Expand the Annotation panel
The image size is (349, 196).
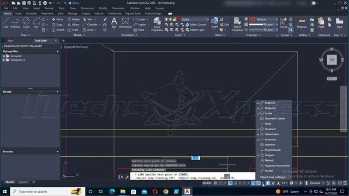[129, 35]
